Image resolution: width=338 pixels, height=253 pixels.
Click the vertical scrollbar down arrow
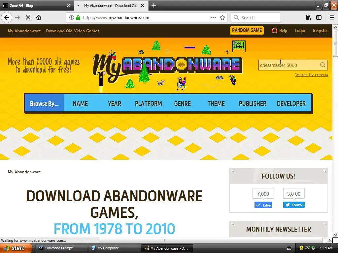(x=335, y=235)
